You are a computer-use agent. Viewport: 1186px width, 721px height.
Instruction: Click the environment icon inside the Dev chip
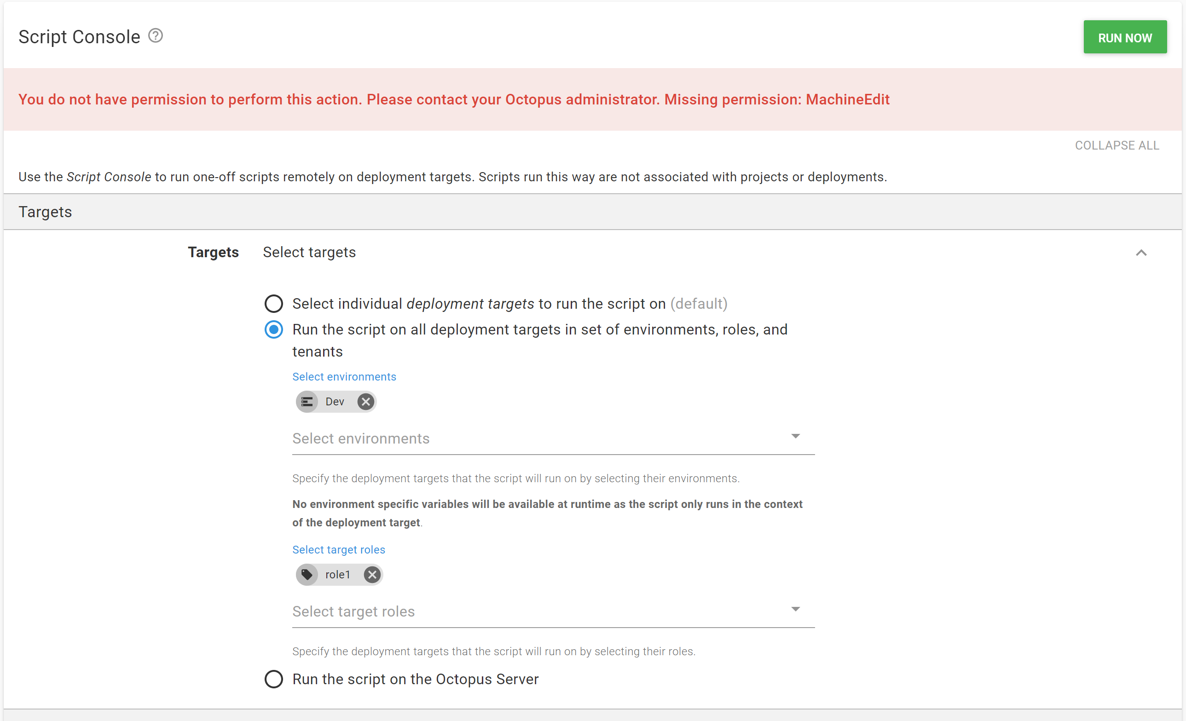point(307,401)
